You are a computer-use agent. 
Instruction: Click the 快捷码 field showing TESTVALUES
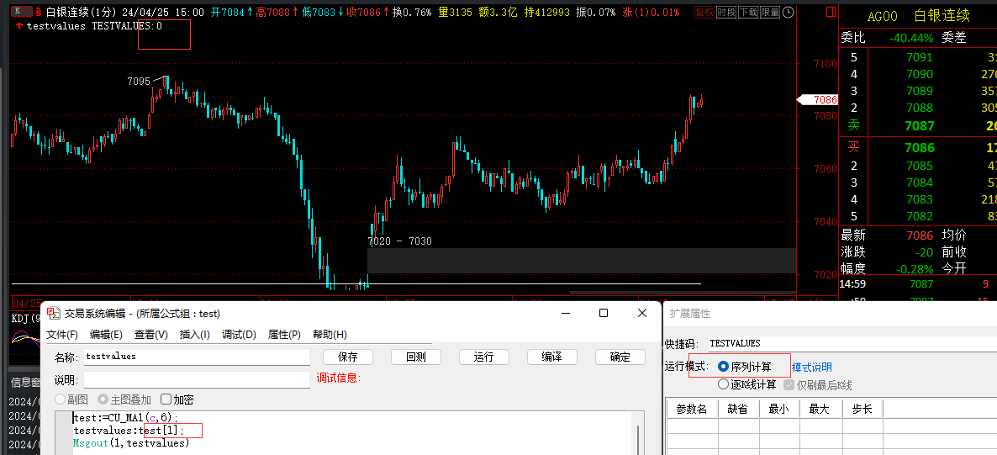tap(852, 343)
